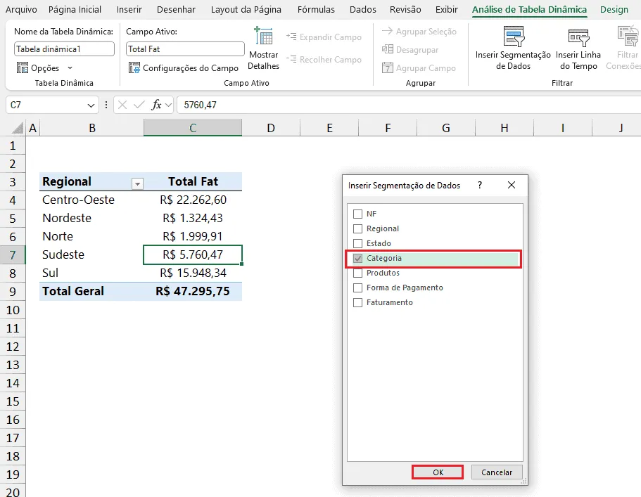Select the Total Fat header cell

tap(193, 181)
